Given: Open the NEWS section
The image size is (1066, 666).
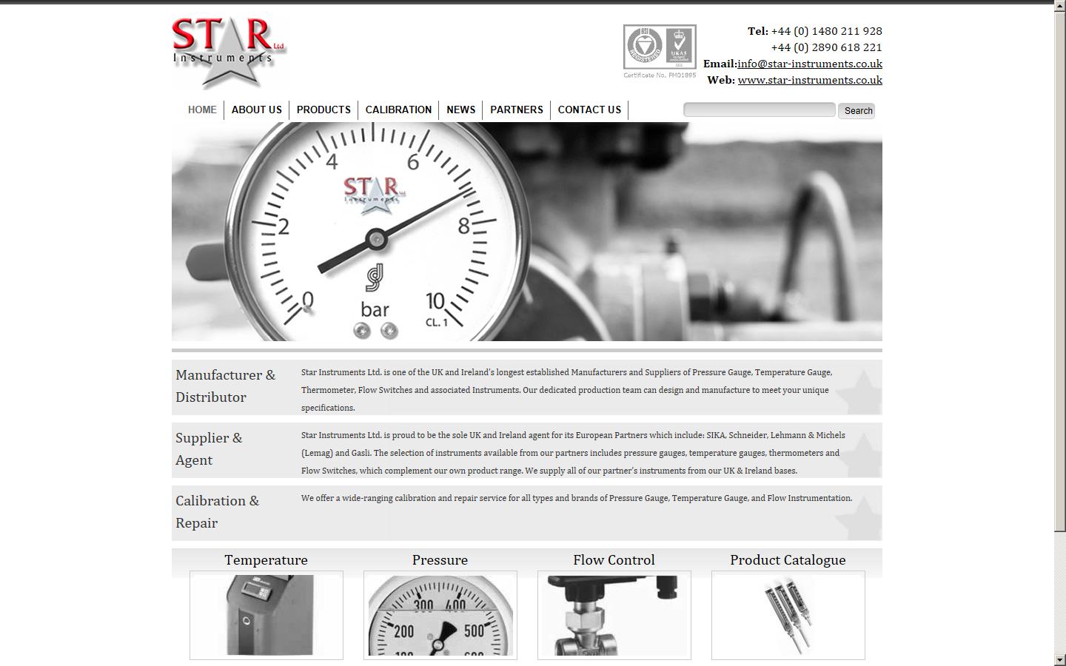Looking at the screenshot, I should (461, 110).
